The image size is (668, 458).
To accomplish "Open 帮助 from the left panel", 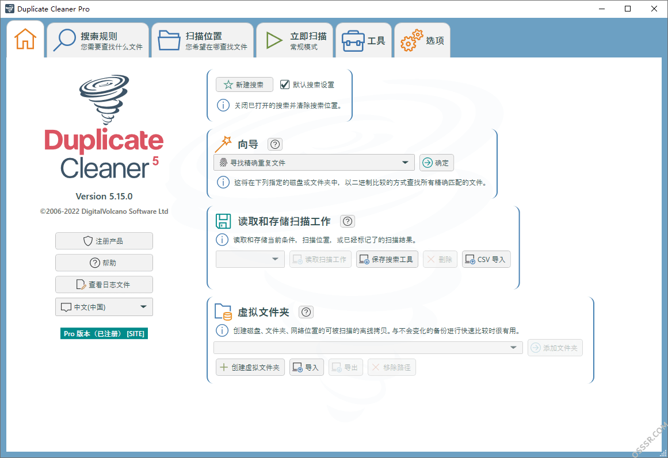I will tap(104, 263).
